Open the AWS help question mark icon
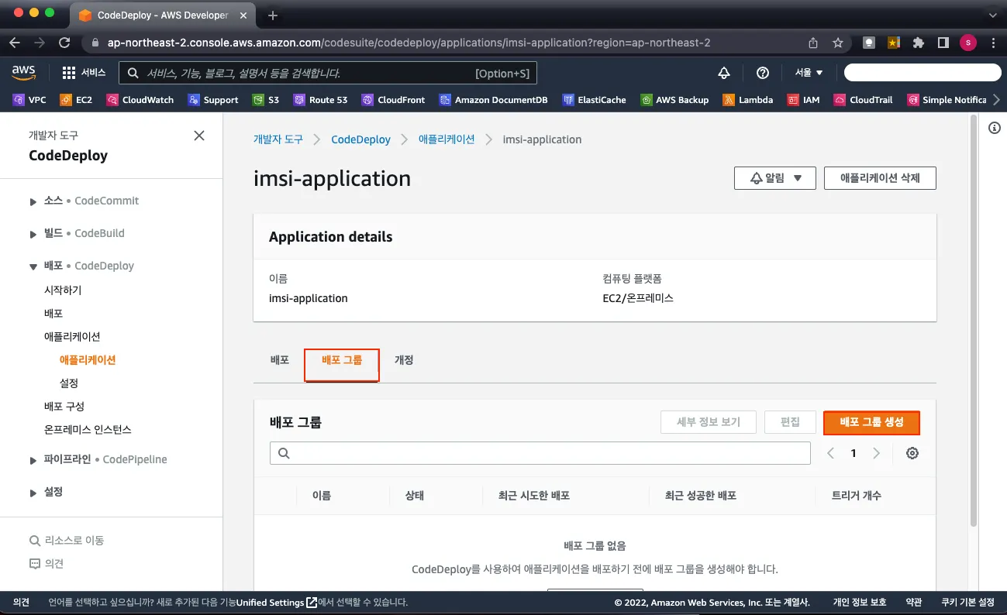 click(763, 73)
